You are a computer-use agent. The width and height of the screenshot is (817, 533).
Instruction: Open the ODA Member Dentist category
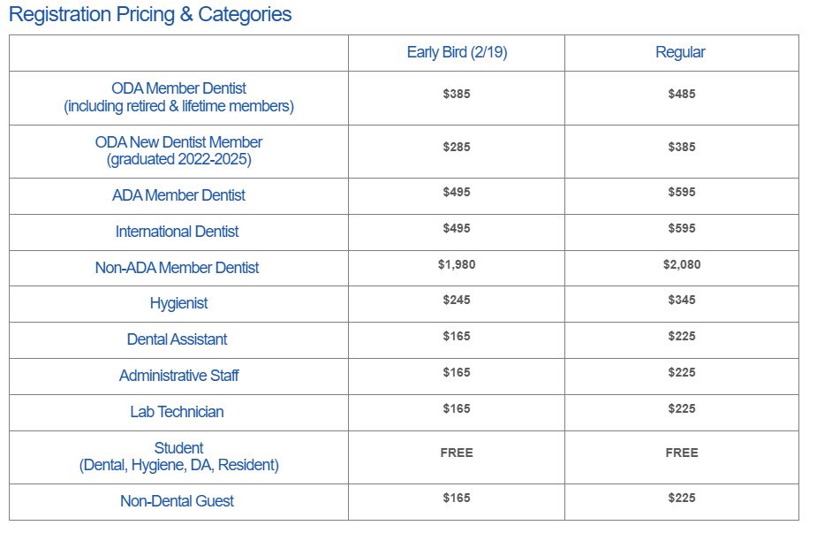pyautogui.click(x=178, y=88)
